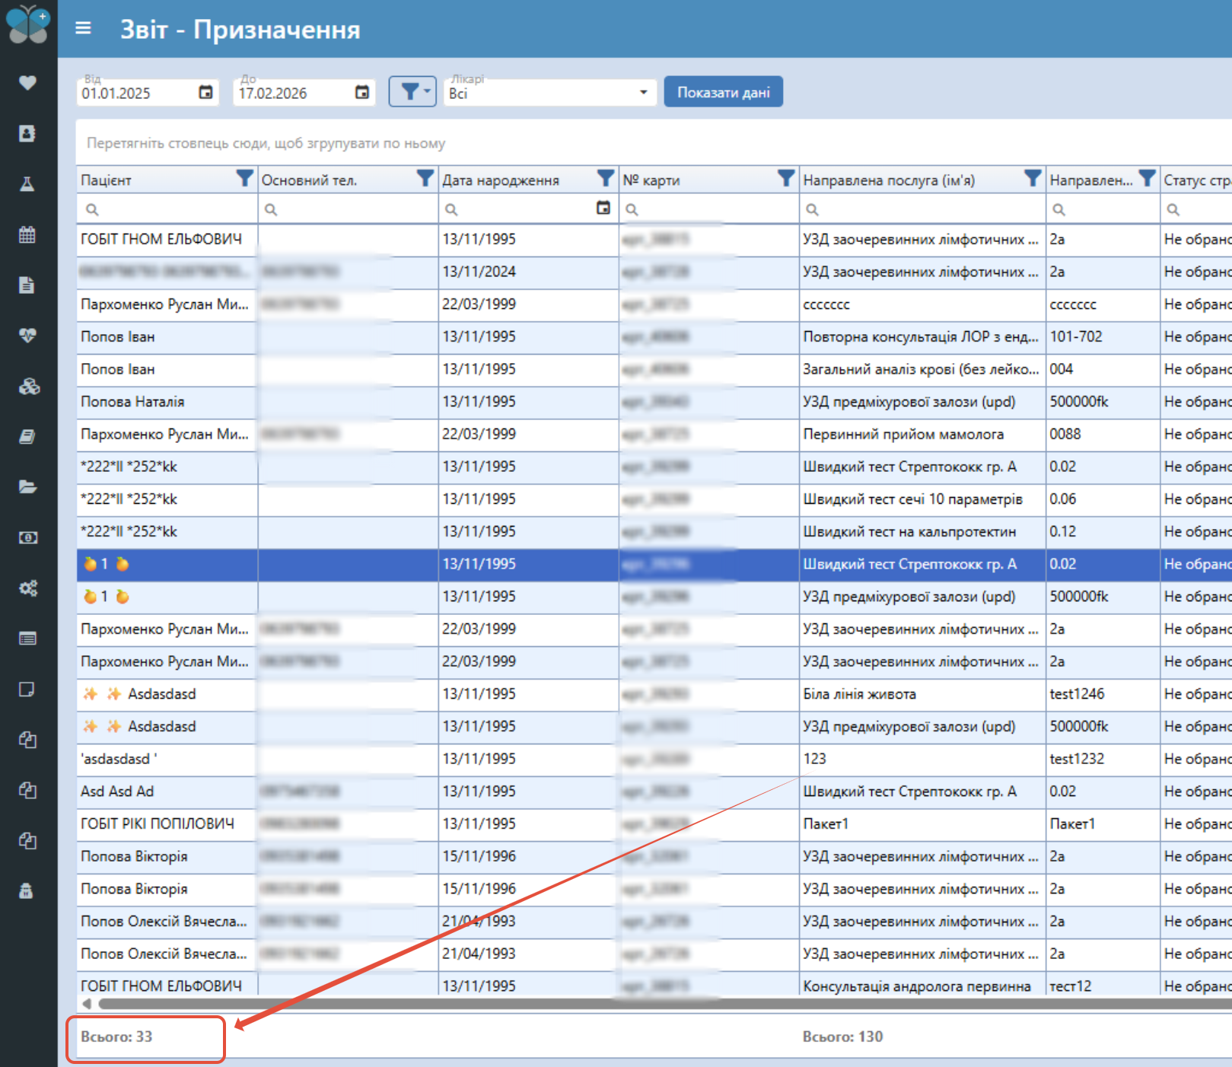Select the laboratory flask sidebar icon
The image size is (1232, 1067).
coord(27,184)
